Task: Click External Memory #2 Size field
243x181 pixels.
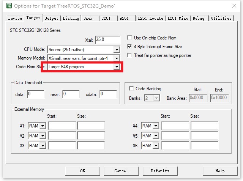Action: tap(91, 135)
